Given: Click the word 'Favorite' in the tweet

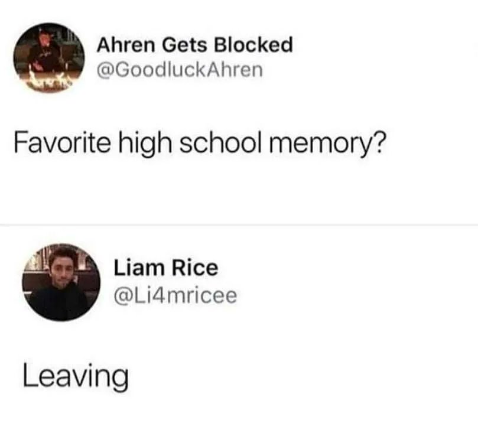Looking at the screenshot, I should (62, 142).
